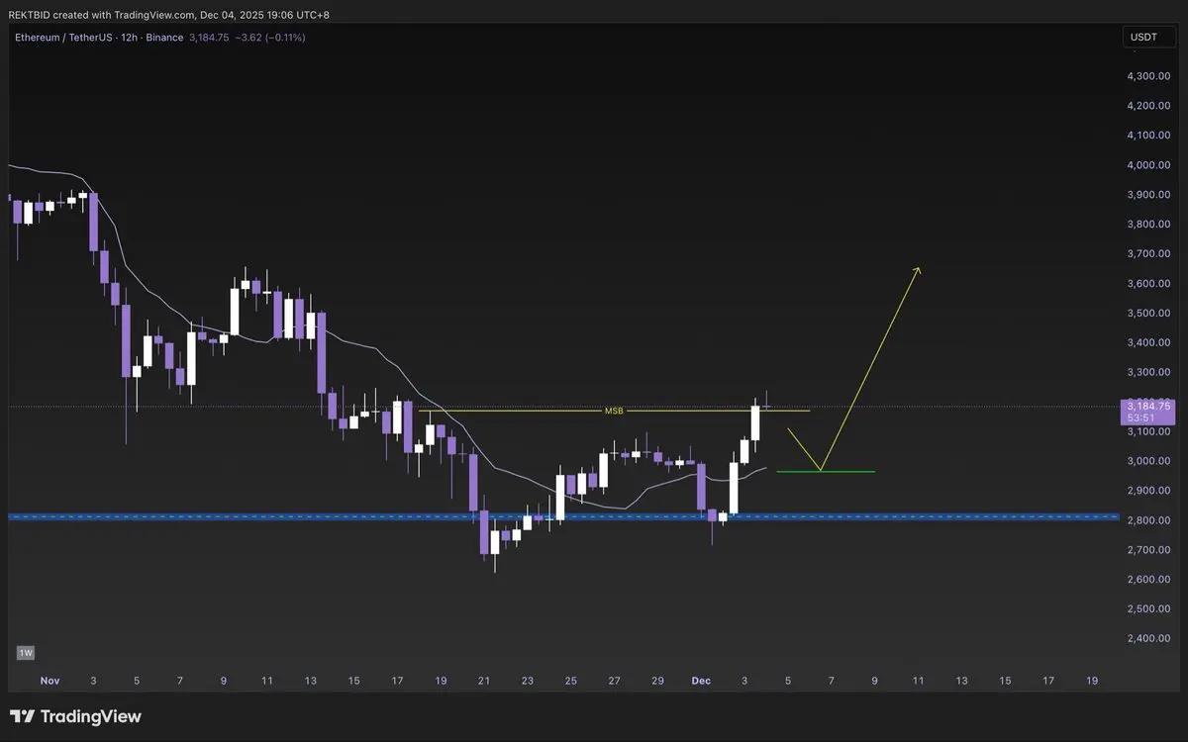Click the 3,700.00 price axis label

(1148, 254)
